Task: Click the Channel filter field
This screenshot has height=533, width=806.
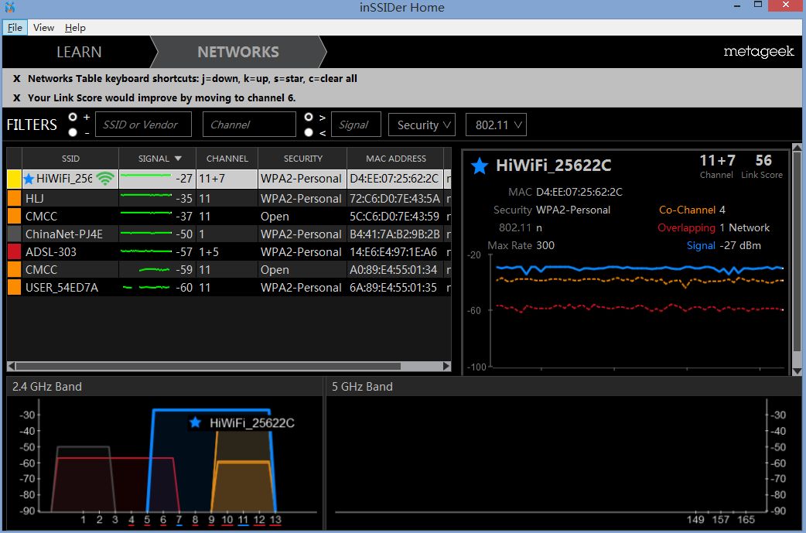Action: pyautogui.click(x=249, y=125)
